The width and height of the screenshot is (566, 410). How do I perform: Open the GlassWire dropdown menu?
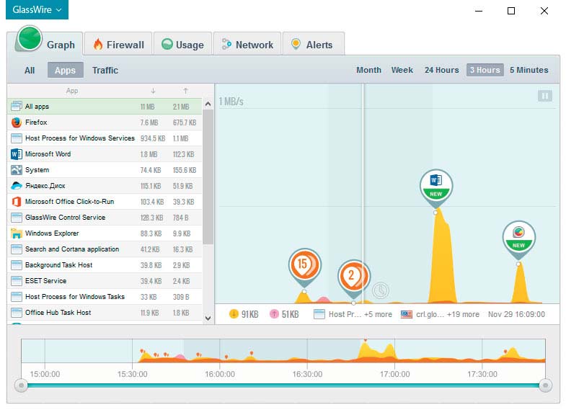coord(37,9)
